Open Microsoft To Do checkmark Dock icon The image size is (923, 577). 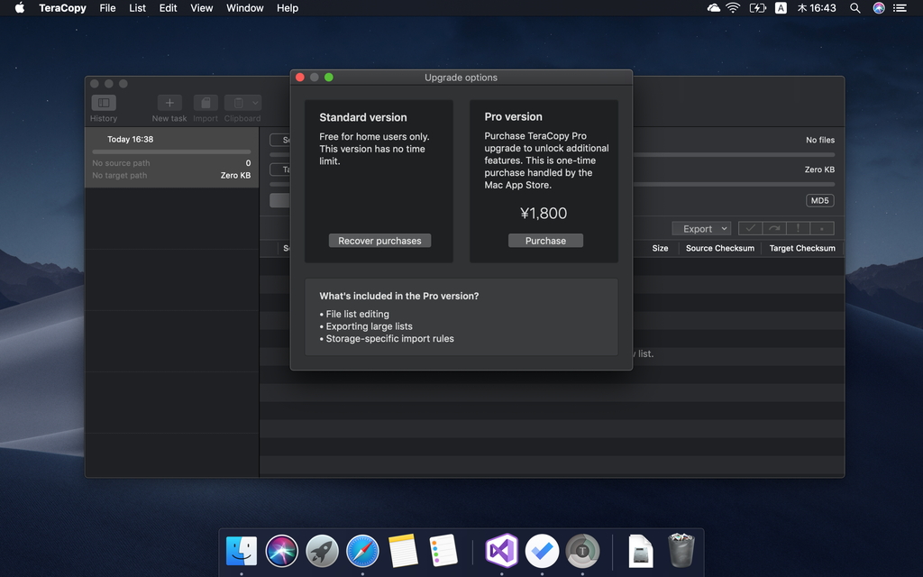(x=542, y=551)
